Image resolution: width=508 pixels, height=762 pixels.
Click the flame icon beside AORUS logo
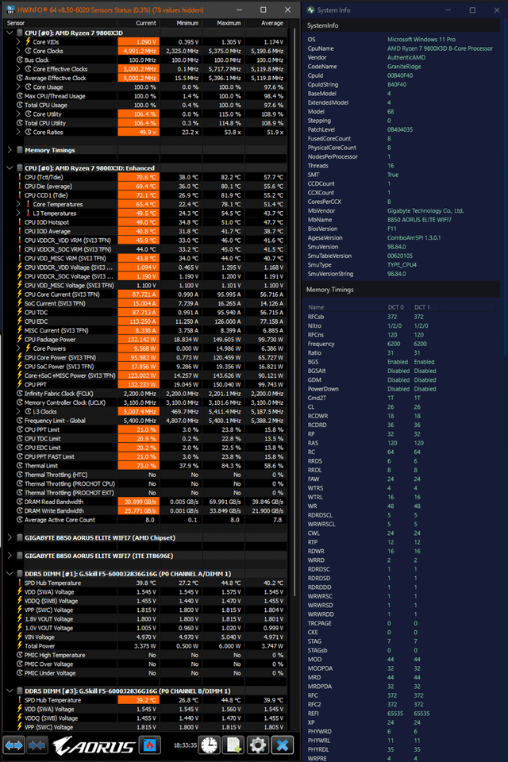click(149, 745)
